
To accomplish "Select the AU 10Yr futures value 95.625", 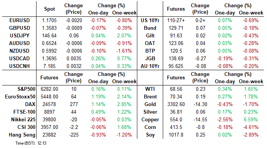I will (x=176, y=66).
